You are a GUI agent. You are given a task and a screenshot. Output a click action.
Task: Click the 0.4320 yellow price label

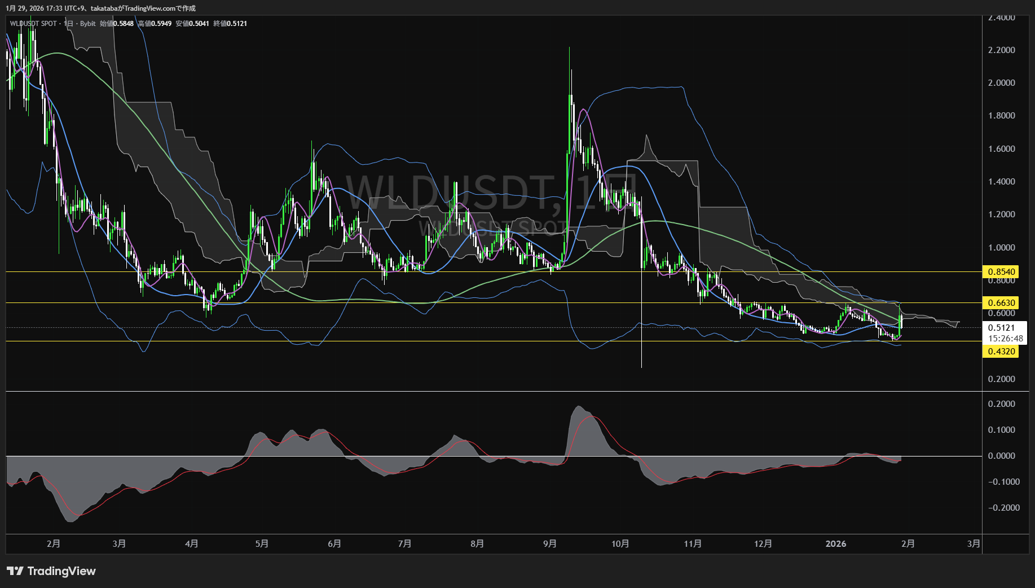click(1001, 352)
